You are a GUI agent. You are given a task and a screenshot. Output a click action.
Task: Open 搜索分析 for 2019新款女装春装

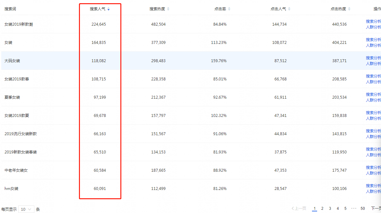[373, 149]
